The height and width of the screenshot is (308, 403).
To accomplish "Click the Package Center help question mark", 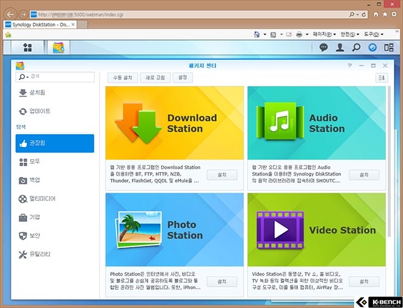I will (x=349, y=66).
